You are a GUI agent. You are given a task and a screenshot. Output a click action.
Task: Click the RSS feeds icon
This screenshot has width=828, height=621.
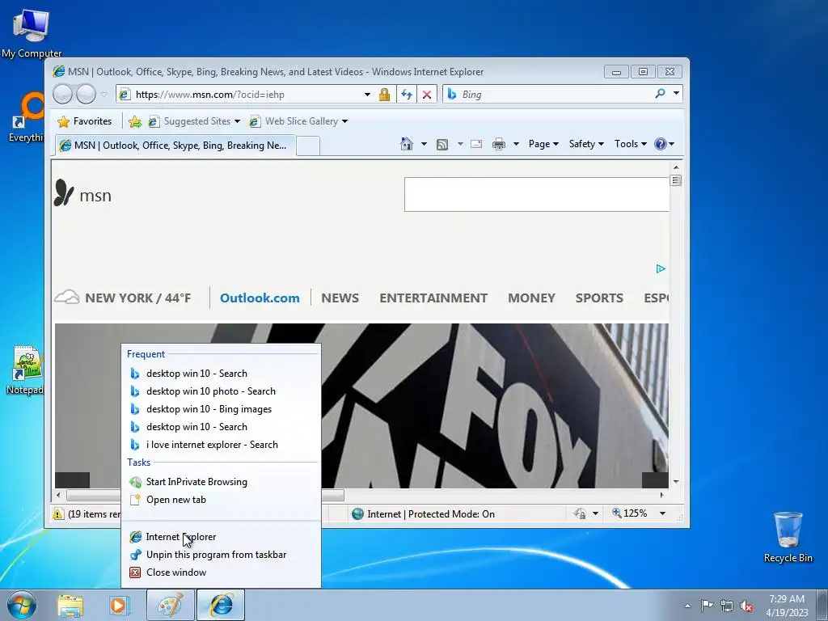point(442,144)
